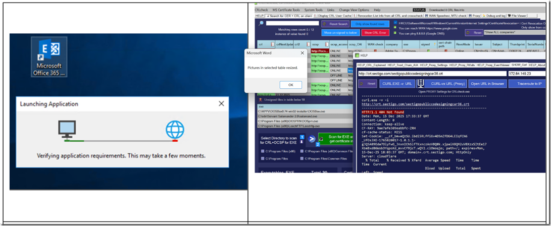The height and width of the screenshot is (226, 551).
Task: Open the CRLcheck menu
Action: coord(261,10)
